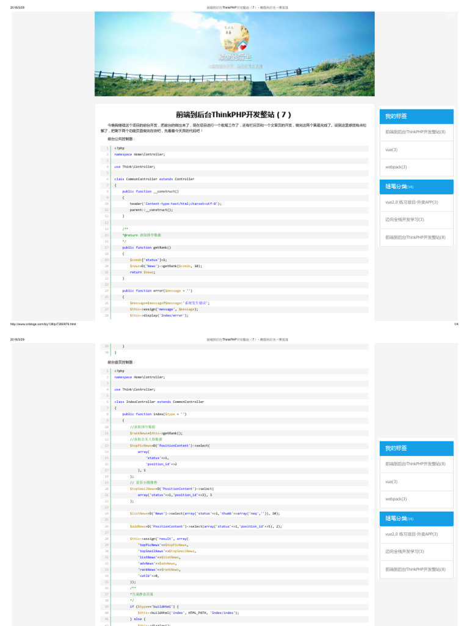
Task: Open 迈向全栈开发学习(3) category on the second page
Action: coord(404,551)
